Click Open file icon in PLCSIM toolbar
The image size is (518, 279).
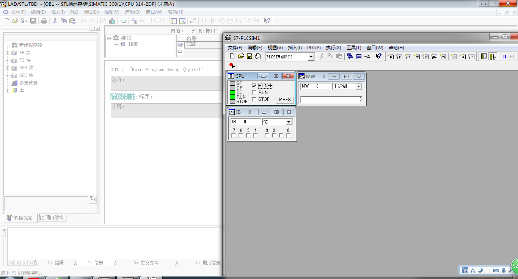(x=241, y=56)
